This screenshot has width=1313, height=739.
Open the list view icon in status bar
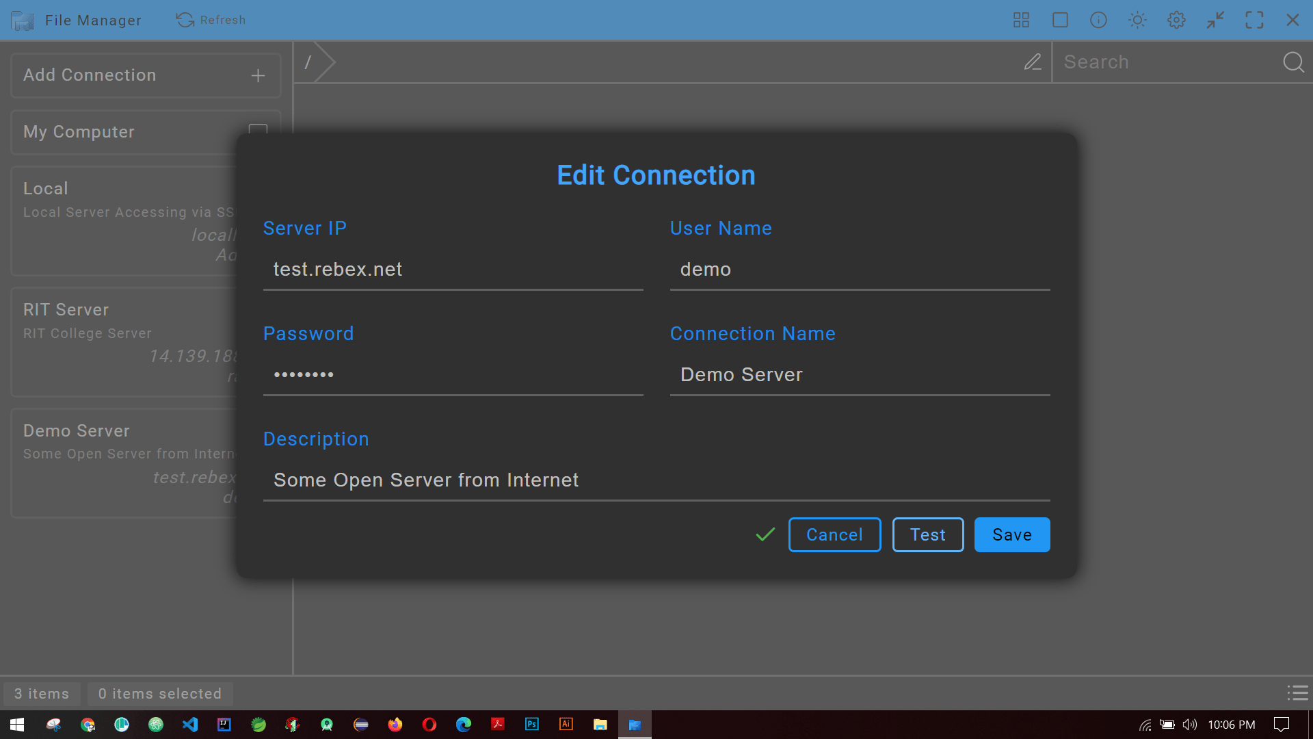(1297, 693)
